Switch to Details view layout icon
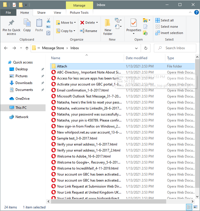Image resolution: width=200 pixels, height=211 pixels. (x=189, y=207)
